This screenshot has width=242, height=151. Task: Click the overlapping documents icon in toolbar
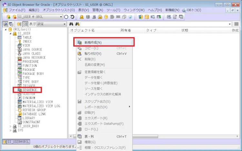pyautogui.click(x=124, y=17)
